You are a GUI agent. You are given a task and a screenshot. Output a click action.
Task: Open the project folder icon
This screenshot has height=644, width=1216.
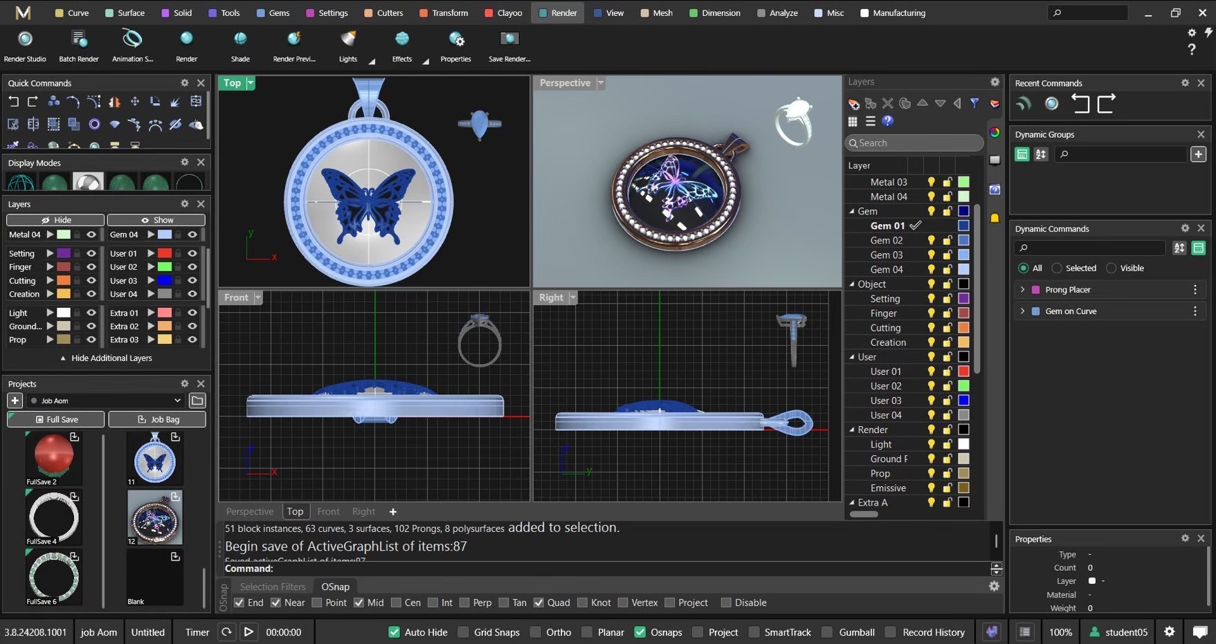[x=197, y=401]
